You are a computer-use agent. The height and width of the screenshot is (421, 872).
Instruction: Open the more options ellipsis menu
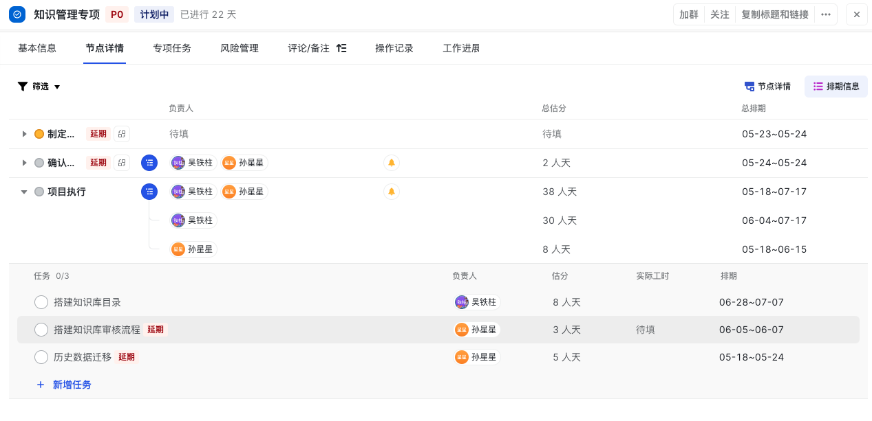(826, 14)
